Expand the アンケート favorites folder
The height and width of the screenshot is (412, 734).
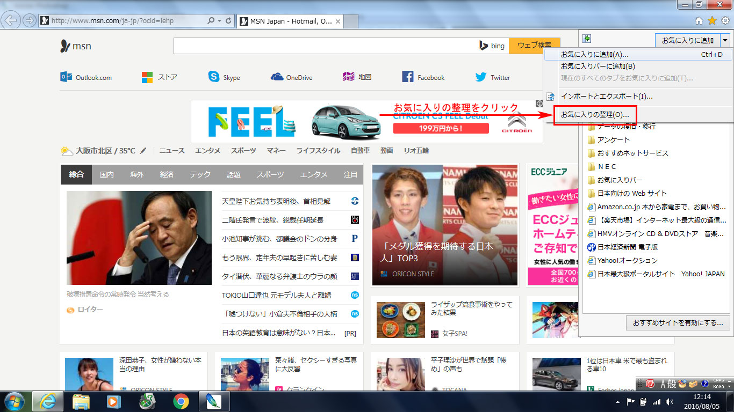click(614, 139)
